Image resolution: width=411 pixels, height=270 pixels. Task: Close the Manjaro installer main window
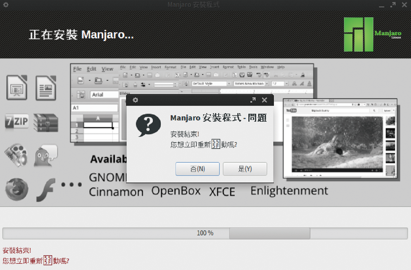coord(404,5)
